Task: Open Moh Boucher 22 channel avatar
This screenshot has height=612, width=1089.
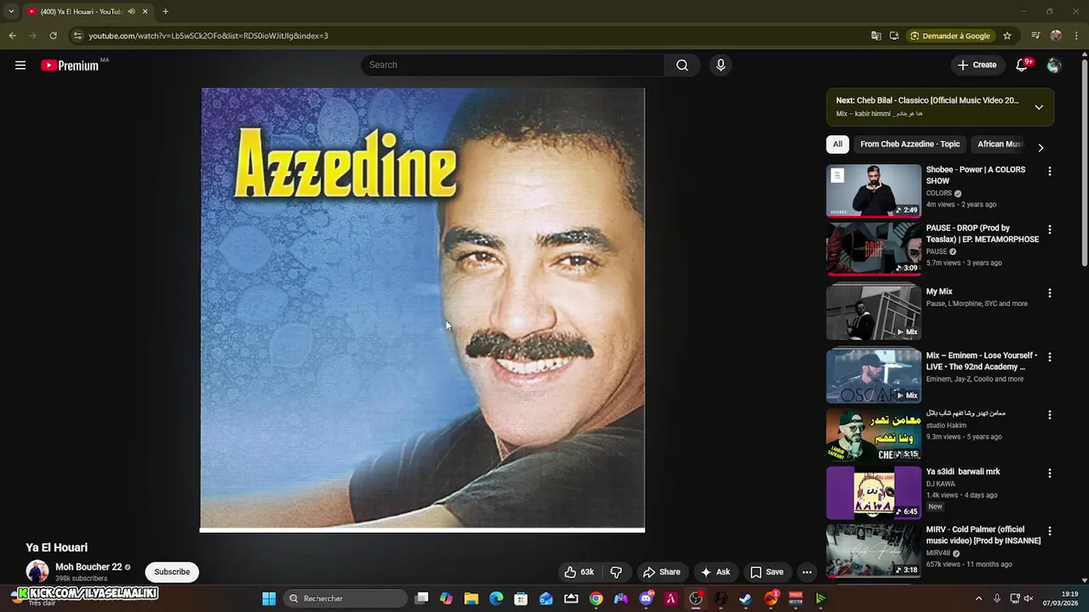Action: click(x=37, y=572)
